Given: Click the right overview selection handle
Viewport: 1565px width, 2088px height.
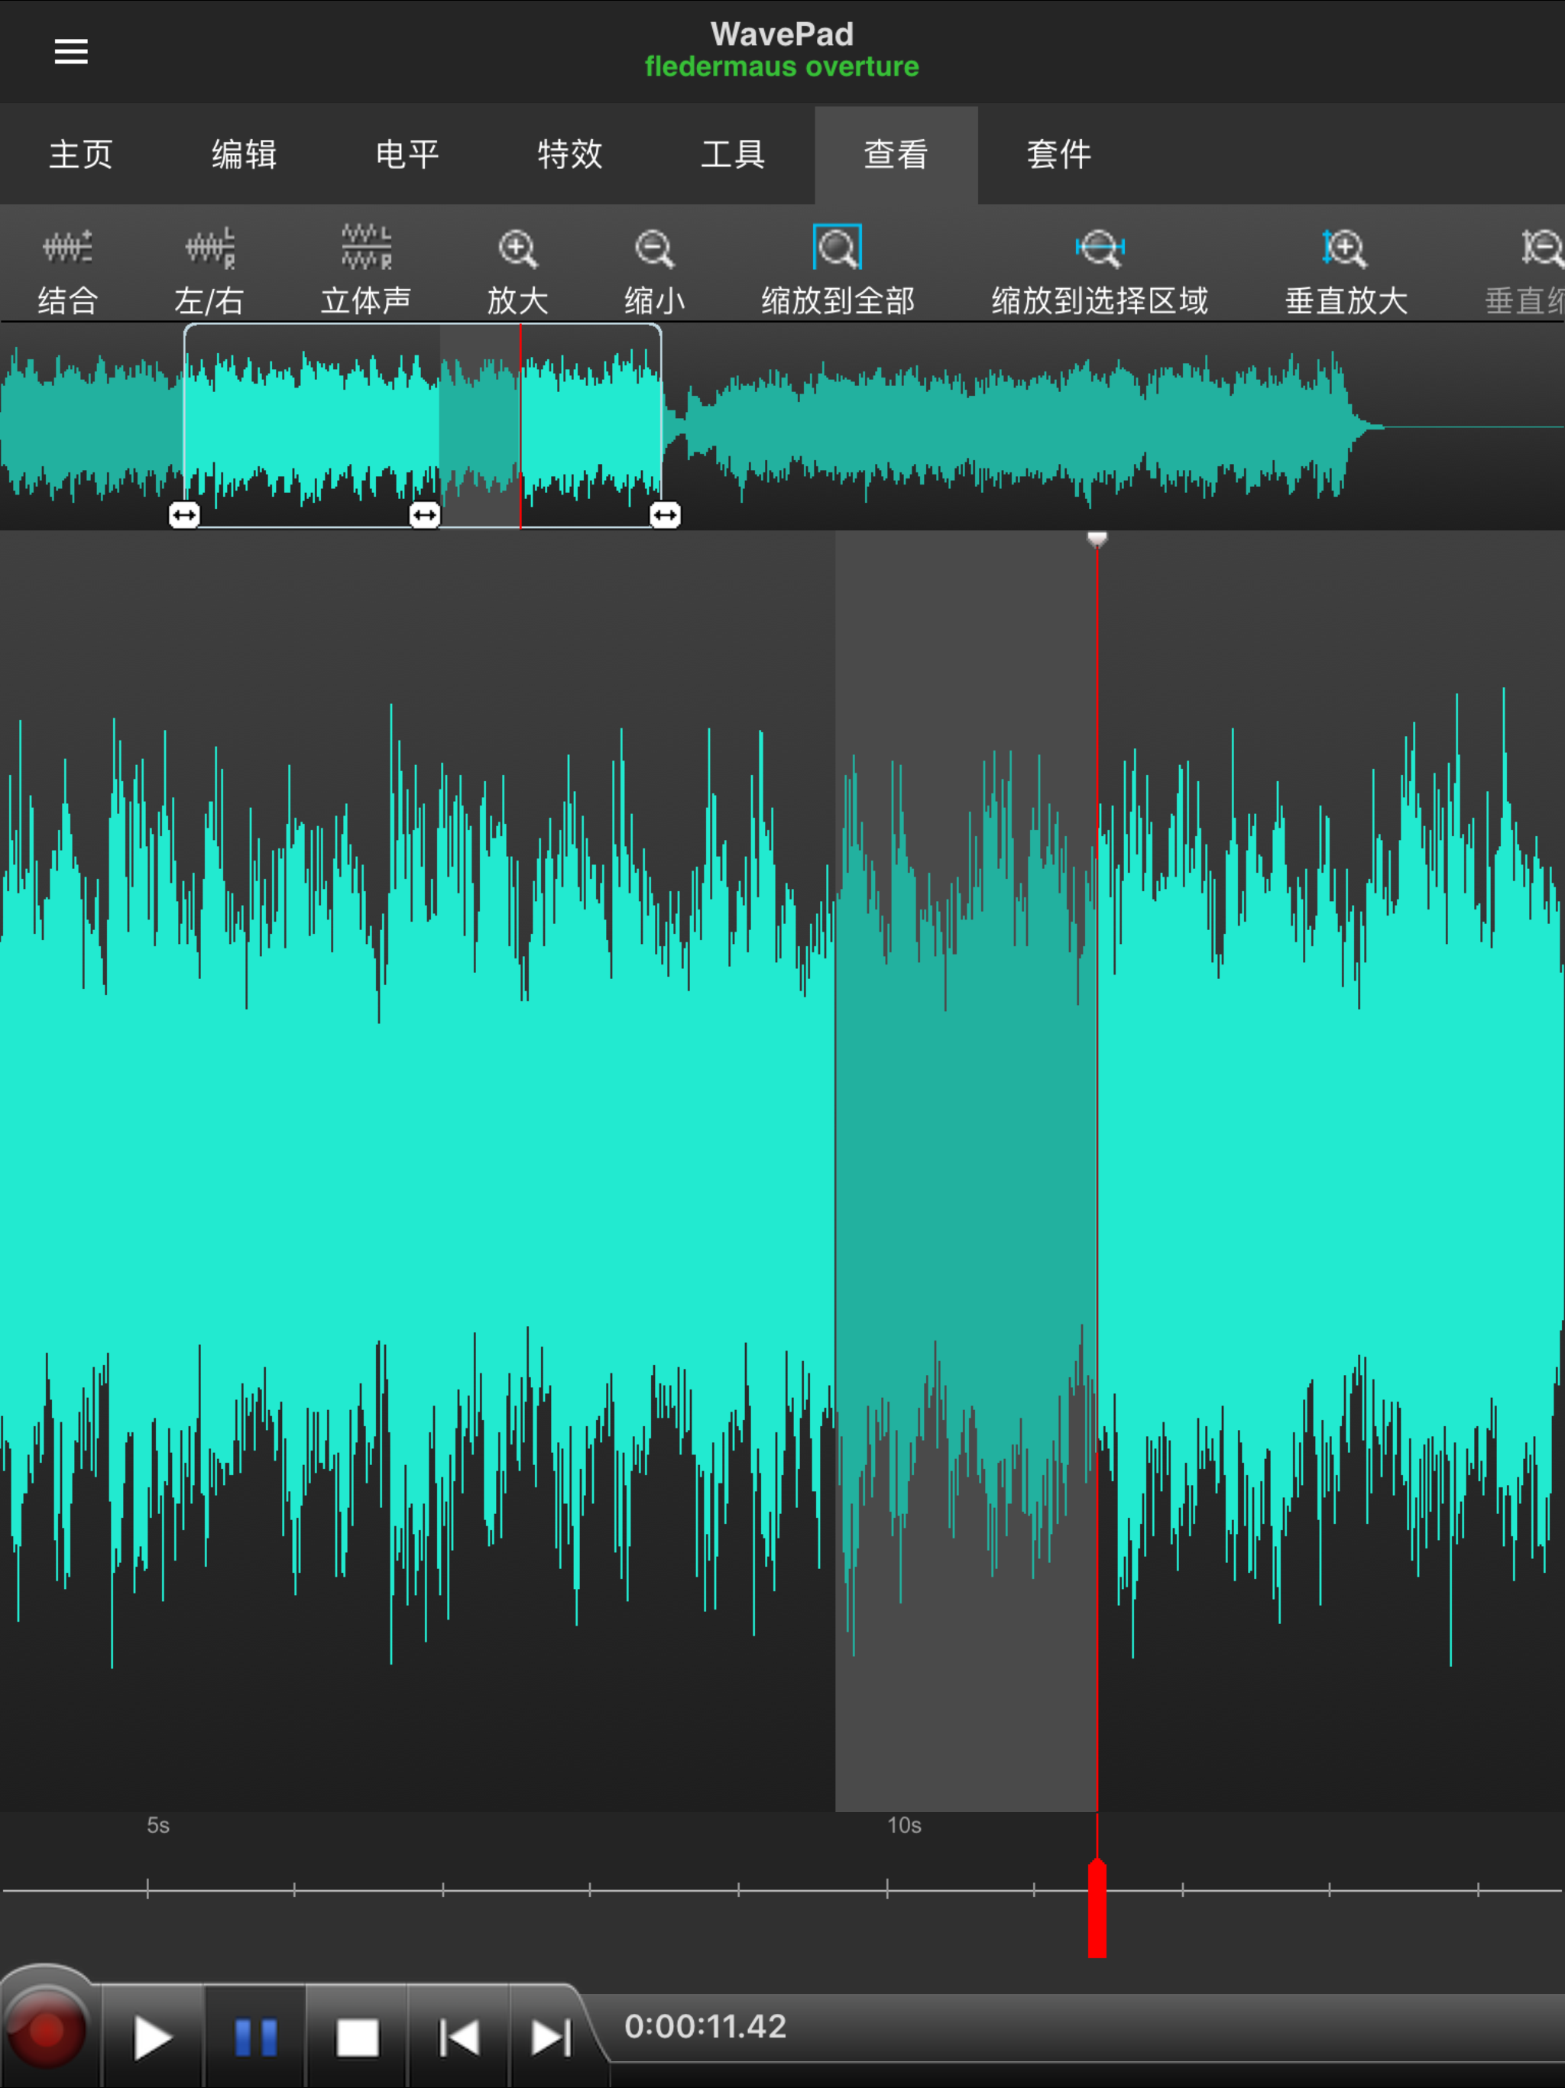Looking at the screenshot, I should 666,514.
